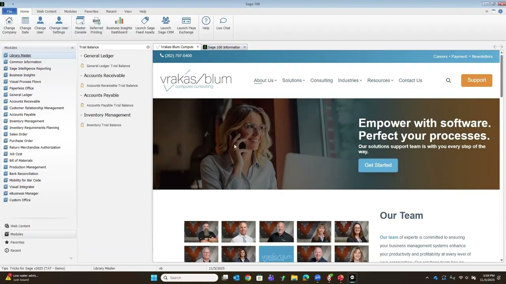This screenshot has width=506, height=284.
Task: Click the Help question mark icon
Action: 206,21
